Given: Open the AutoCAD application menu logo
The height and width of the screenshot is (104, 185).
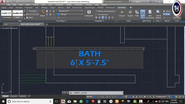Looking at the screenshot, I should click(3, 2).
